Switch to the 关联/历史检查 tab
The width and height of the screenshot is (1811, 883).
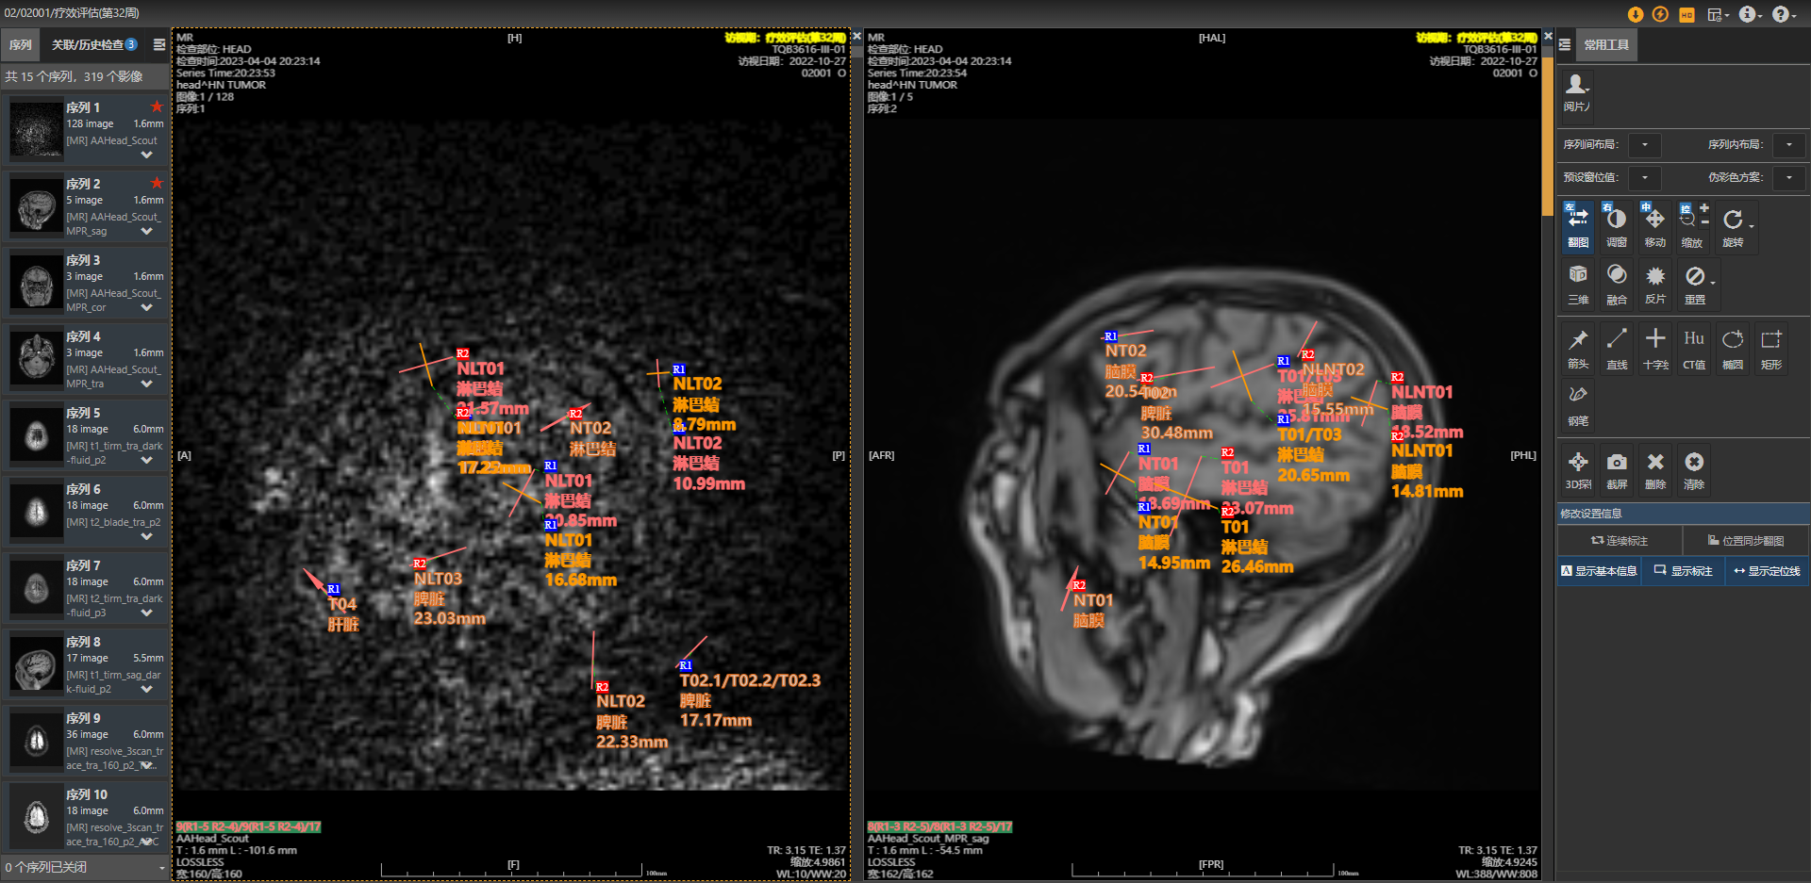coord(93,44)
